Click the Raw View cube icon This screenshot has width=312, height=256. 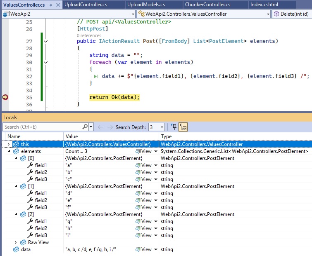click(x=23, y=242)
